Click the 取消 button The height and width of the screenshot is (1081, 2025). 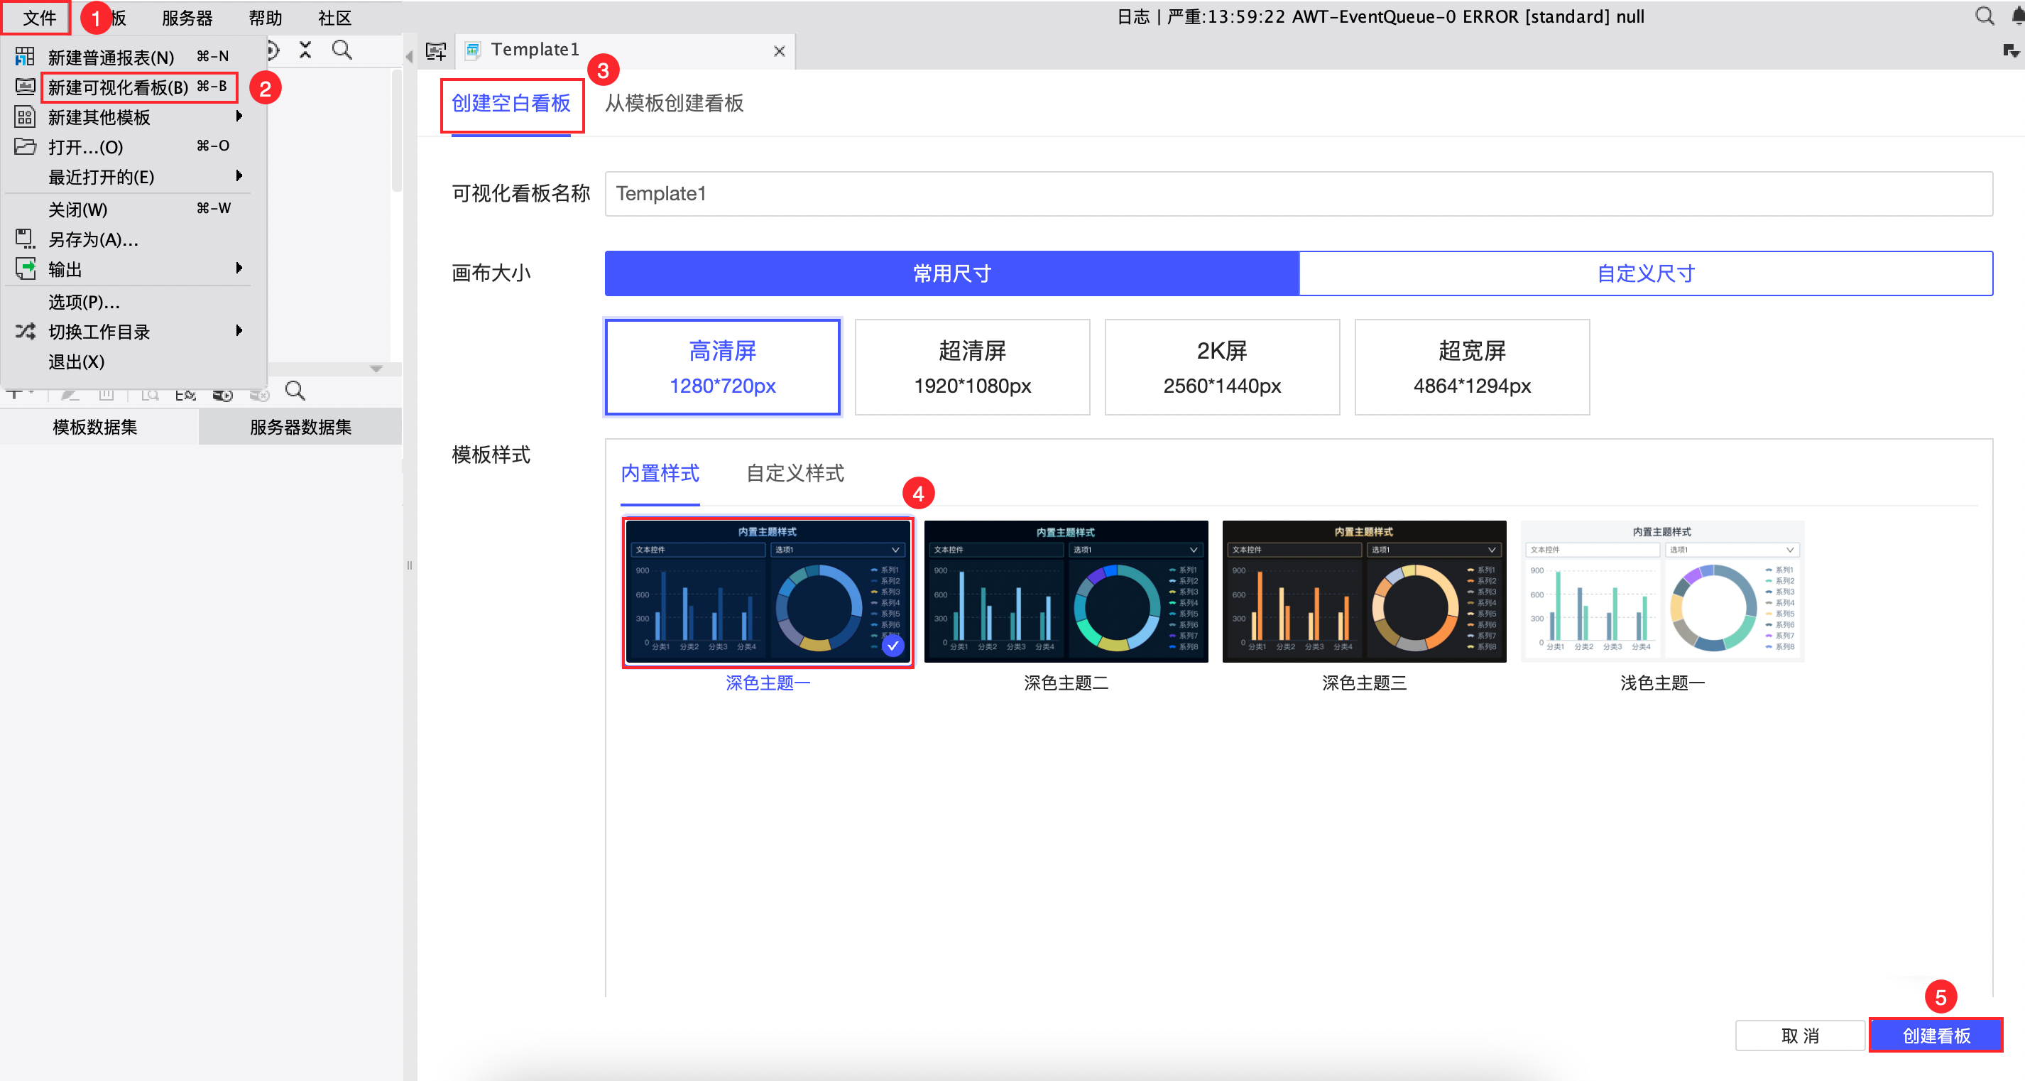pyautogui.click(x=1800, y=1036)
